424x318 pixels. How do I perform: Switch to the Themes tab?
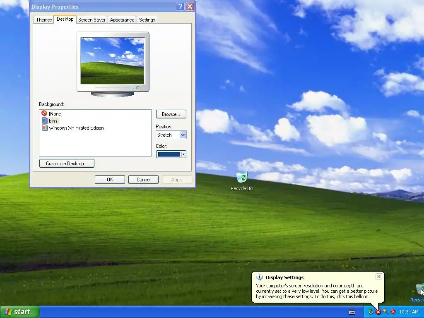point(44,20)
